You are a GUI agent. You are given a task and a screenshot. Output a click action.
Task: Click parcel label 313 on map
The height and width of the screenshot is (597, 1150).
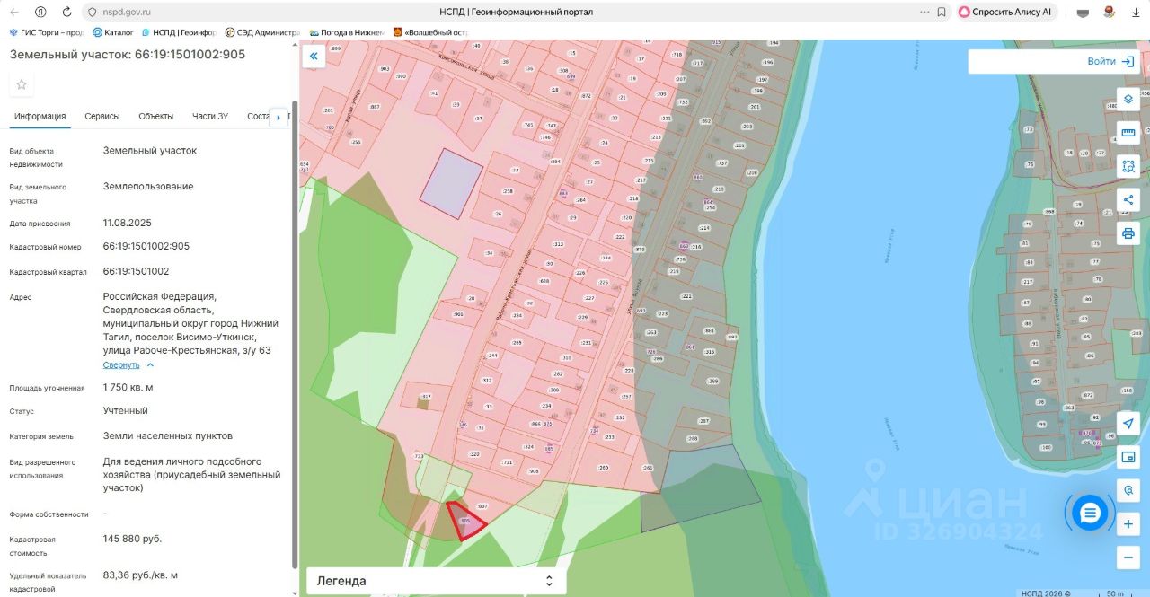(x=558, y=244)
